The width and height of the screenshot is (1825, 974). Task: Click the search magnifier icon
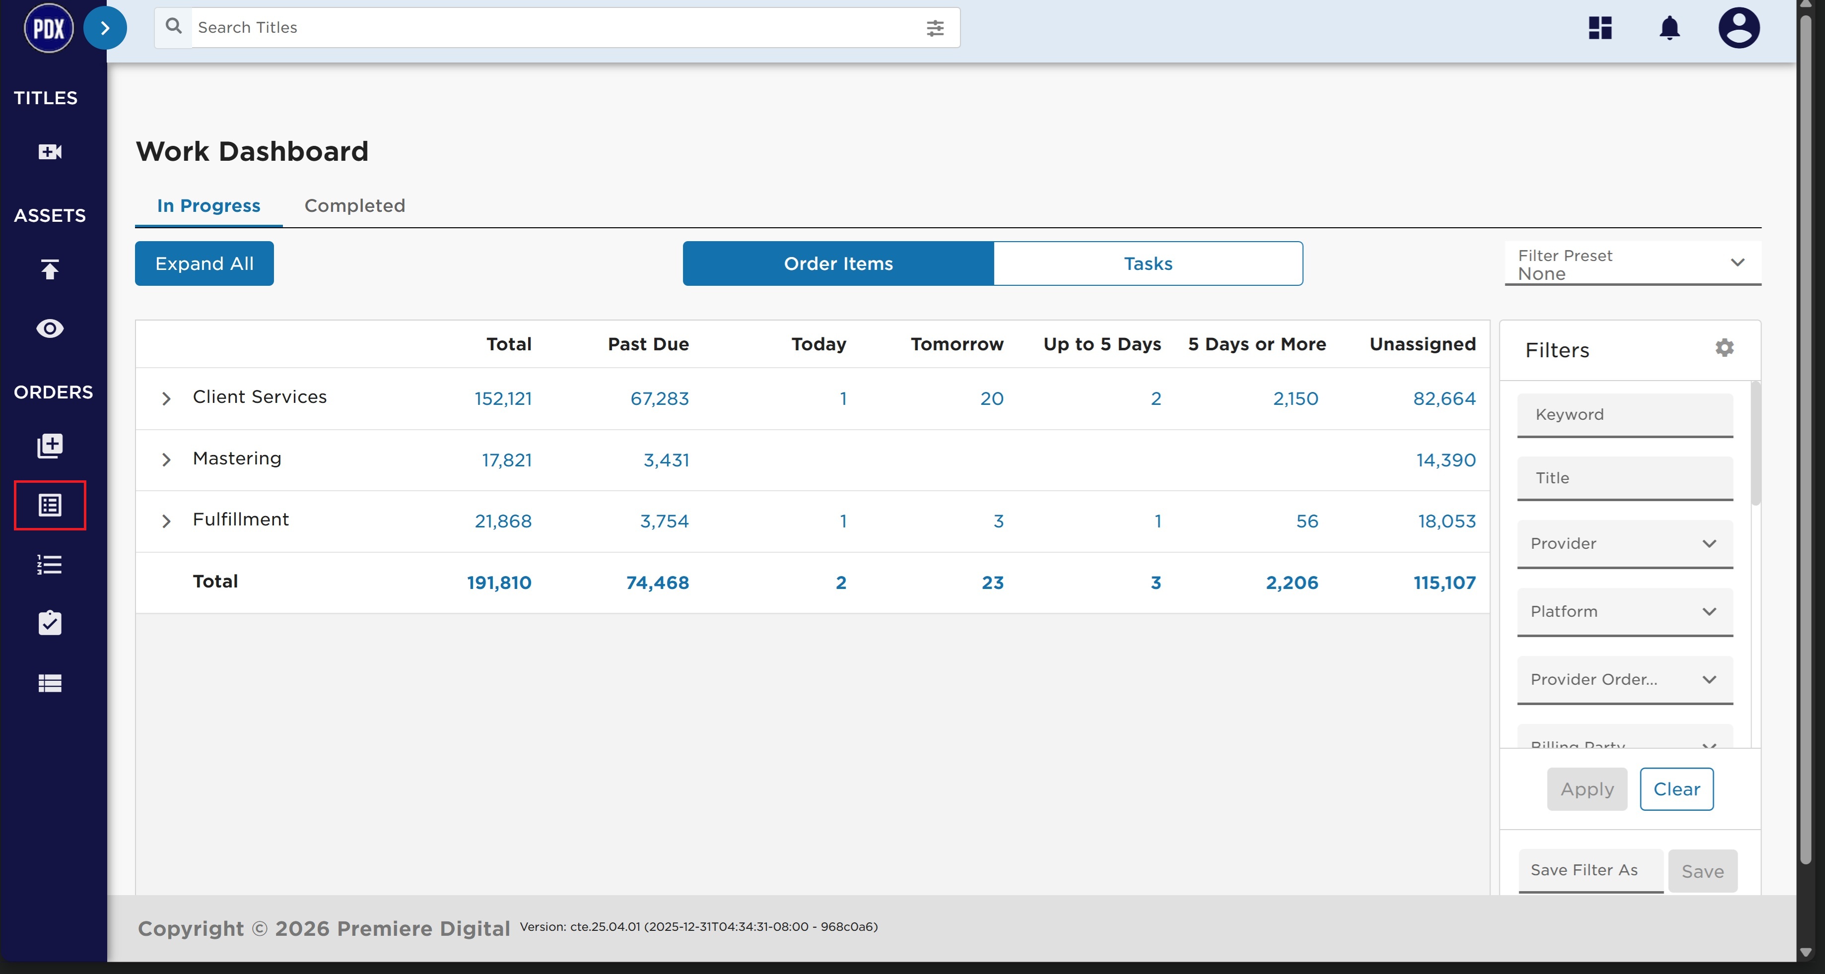coord(174,27)
